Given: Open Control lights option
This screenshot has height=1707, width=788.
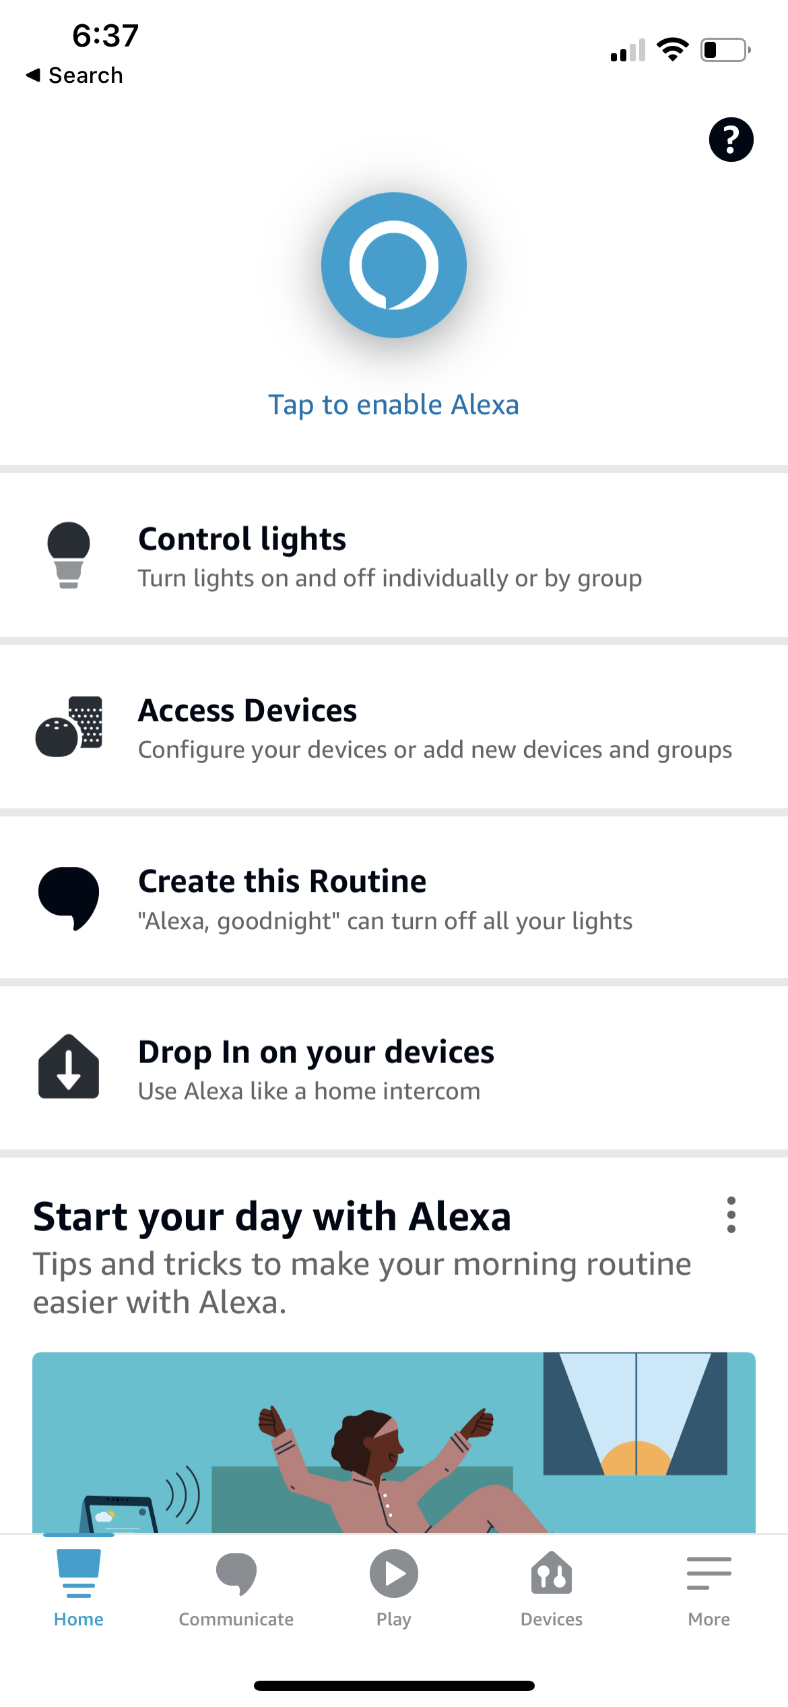Looking at the screenshot, I should (x=389, y=556).
